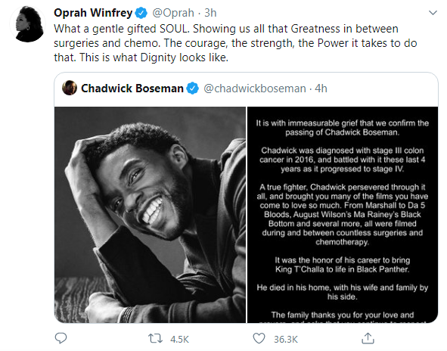Click Oprah's tweet text about Dignity

point(235,43)
